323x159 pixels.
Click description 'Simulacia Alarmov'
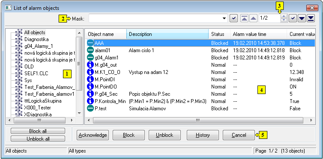click(x=147, y=109)
